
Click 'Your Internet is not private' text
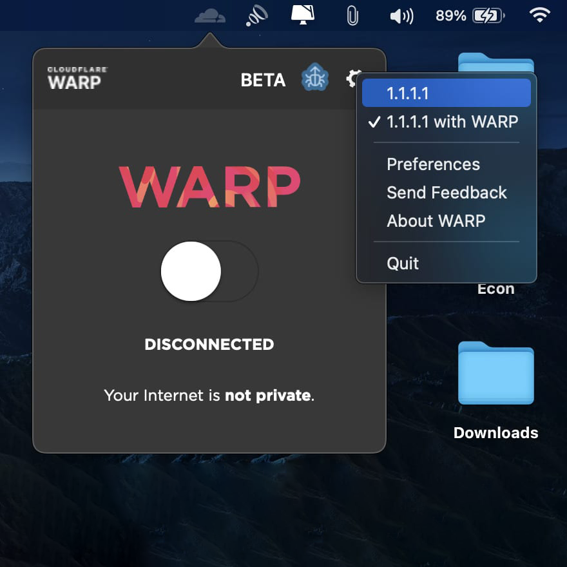tap(209, 395)
